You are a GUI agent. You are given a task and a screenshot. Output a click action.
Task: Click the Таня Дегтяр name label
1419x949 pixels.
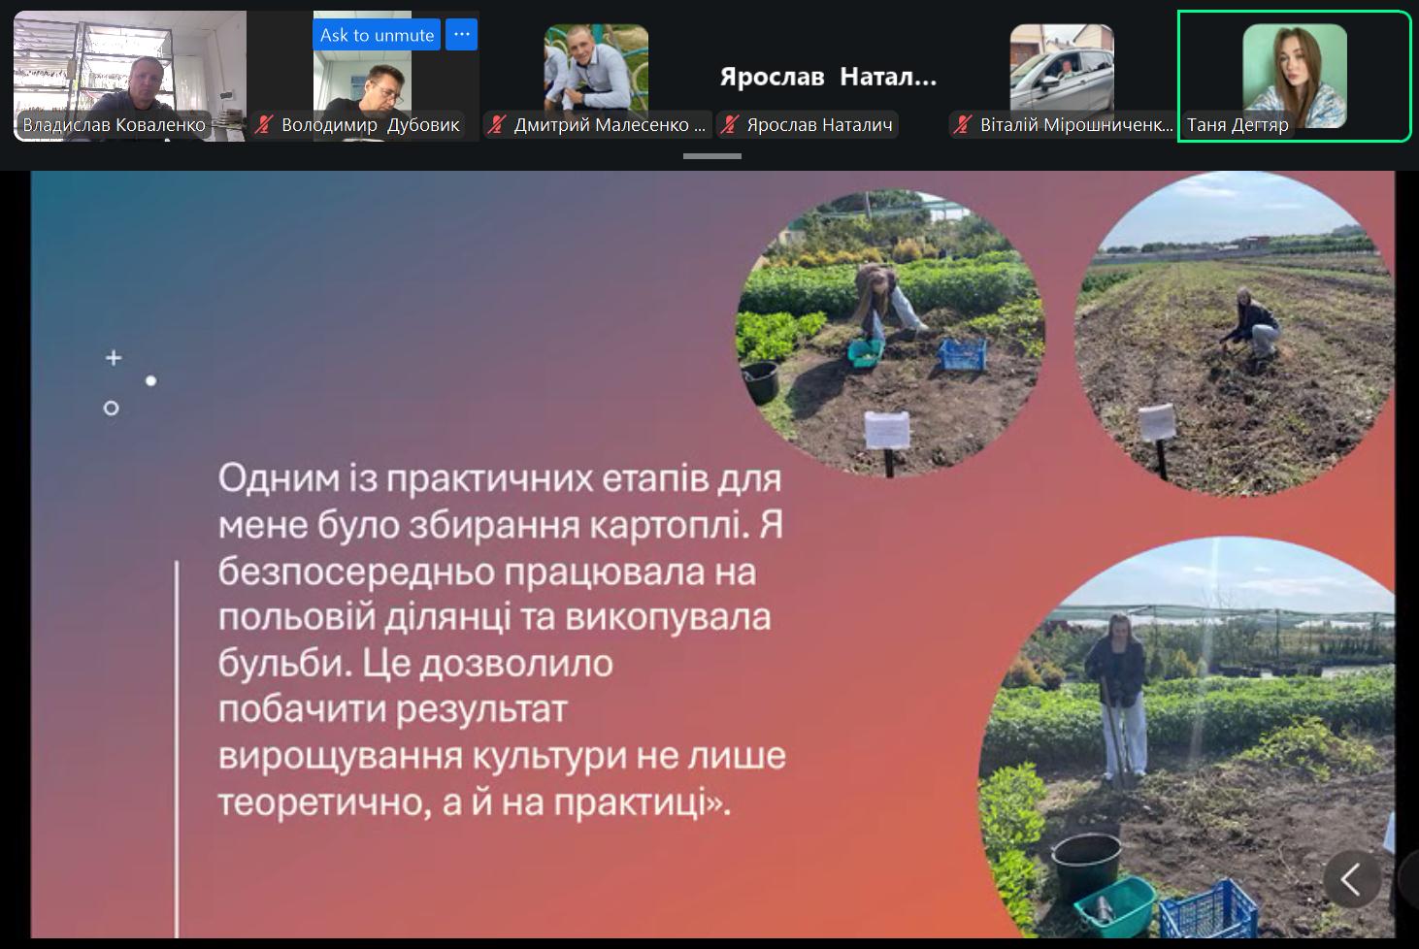pyautogui.click(x=1238, y=125)
